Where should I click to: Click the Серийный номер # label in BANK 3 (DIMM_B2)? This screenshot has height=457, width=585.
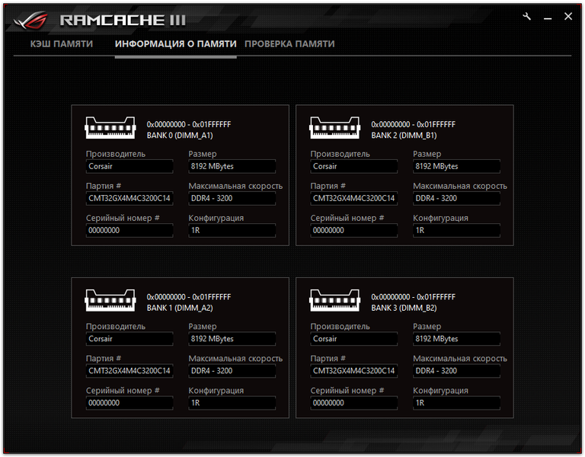pyautogui.click(x=347, y=391)
